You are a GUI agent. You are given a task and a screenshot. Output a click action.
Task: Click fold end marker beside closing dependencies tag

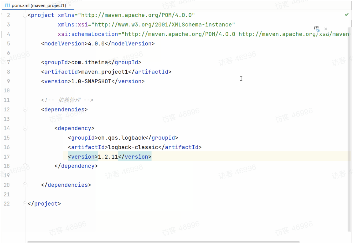(25, 185)
